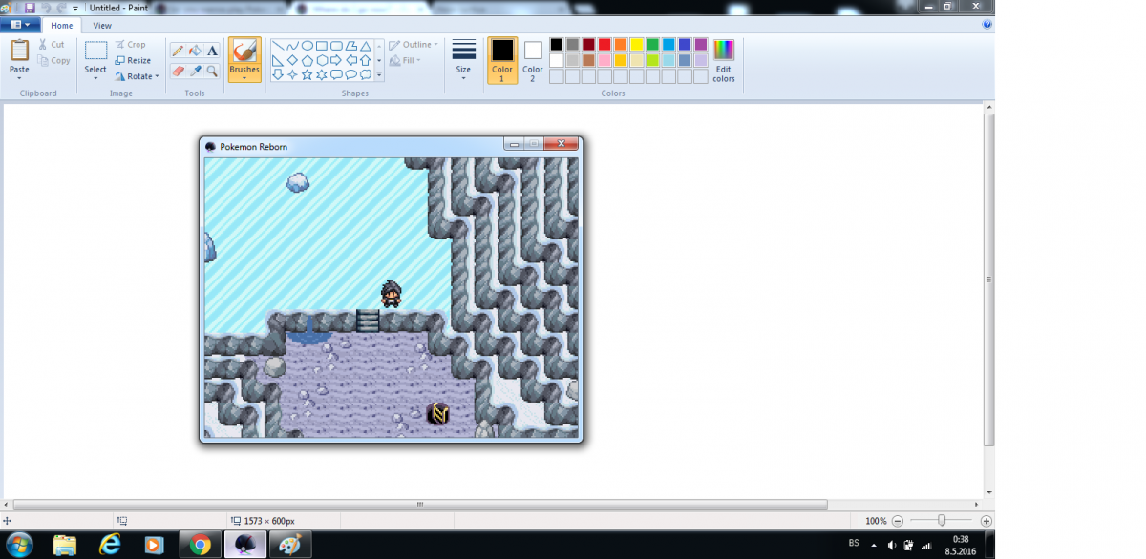Viewport: 1146px width, 559px height.
Task: Open Google Chrome from the taskbar
Action: click(x=201, y=545)
